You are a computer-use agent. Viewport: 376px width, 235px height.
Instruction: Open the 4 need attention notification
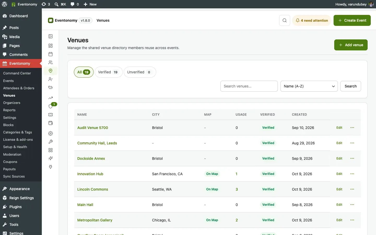click(312, 20)
